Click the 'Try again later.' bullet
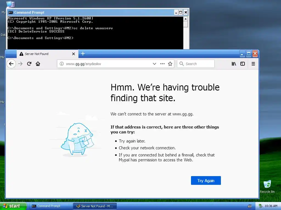The image size is (281, 210). 132,141
